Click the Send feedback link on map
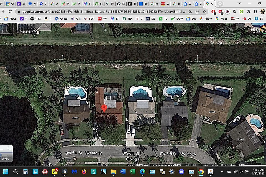Image resolution: width=266 pixels, height=177 pixels. [x=229, y=165]
